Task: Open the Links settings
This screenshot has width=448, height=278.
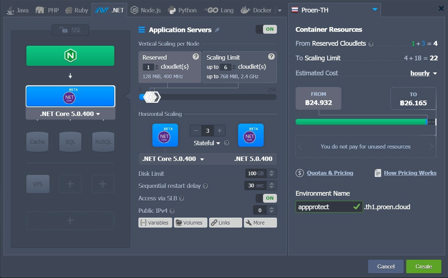Action: pos(226,222)
